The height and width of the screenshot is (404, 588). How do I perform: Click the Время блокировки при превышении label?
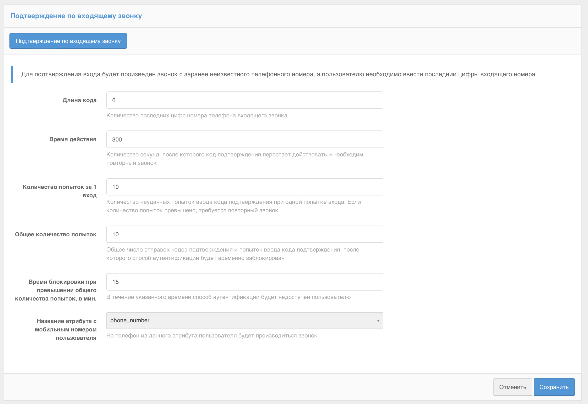coord(56,290)
